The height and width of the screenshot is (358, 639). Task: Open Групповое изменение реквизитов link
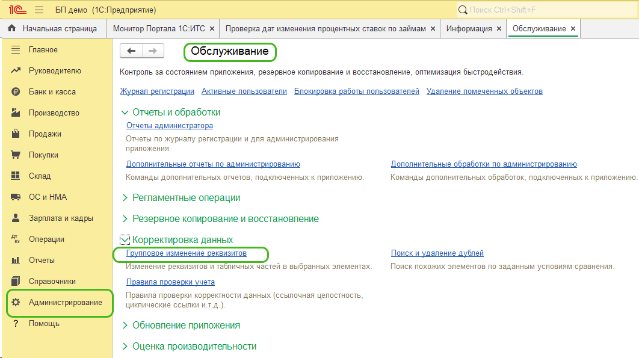[x=187, y=254]
